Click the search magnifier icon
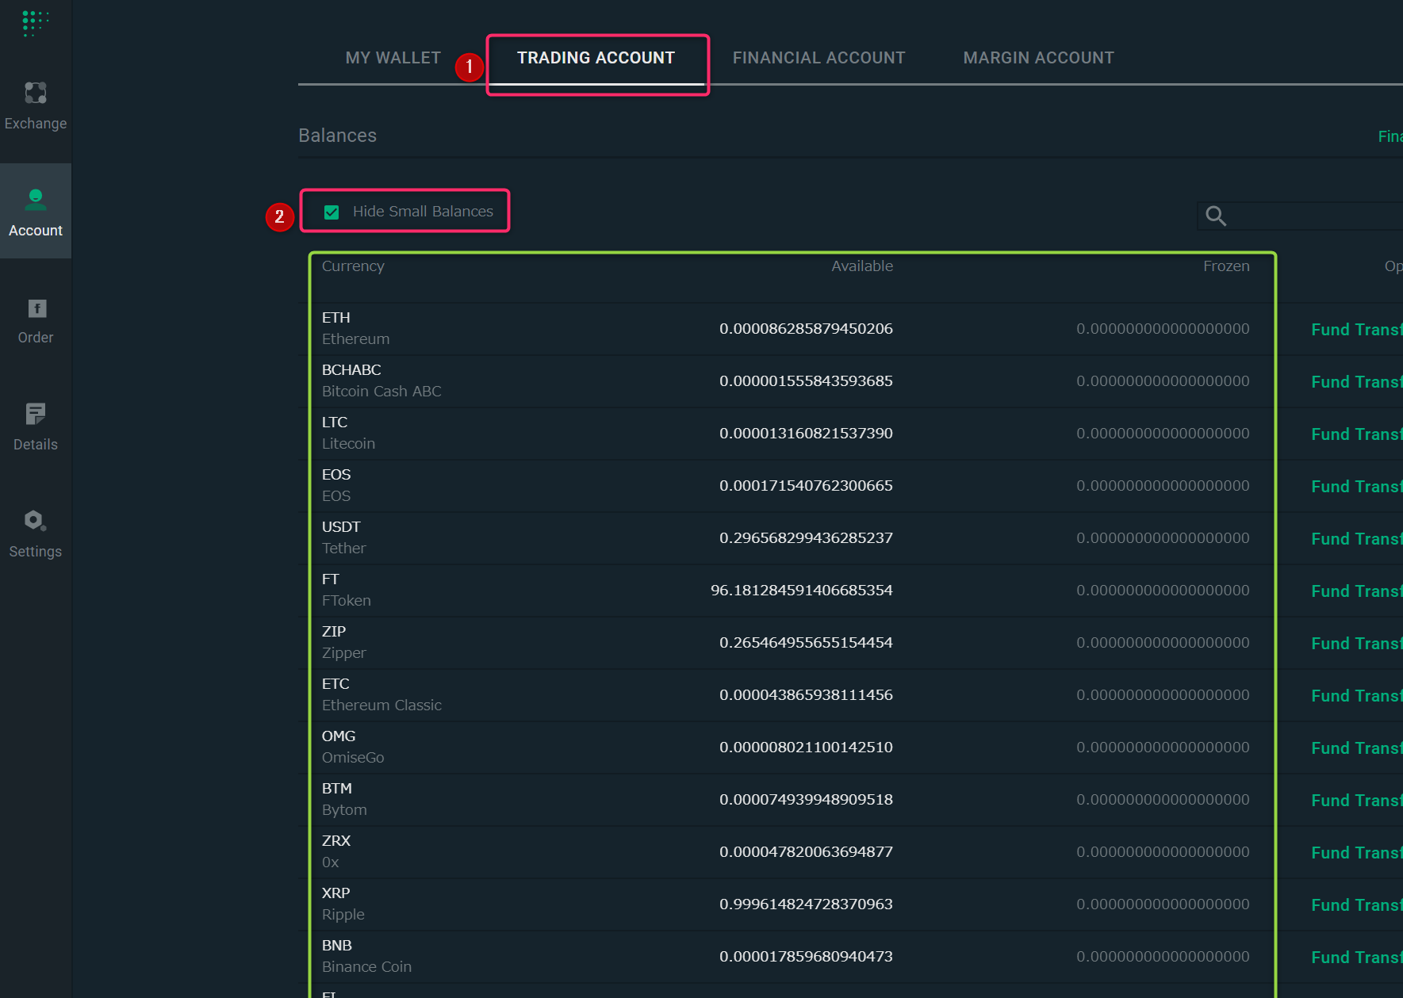This screenshot has height=998, width=1403. [1216, 216]
